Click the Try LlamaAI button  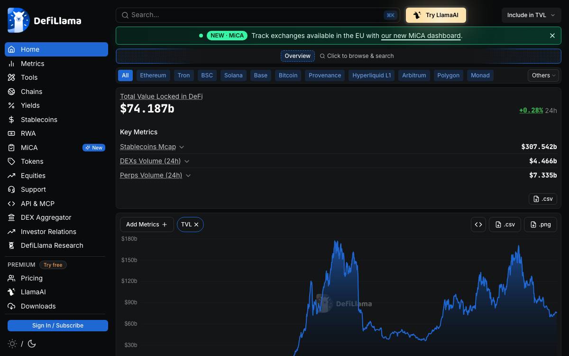[x=436, y=15]
